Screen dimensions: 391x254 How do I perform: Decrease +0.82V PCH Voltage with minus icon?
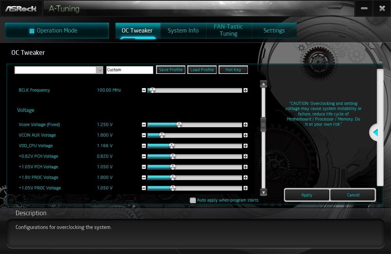(144, 156)
